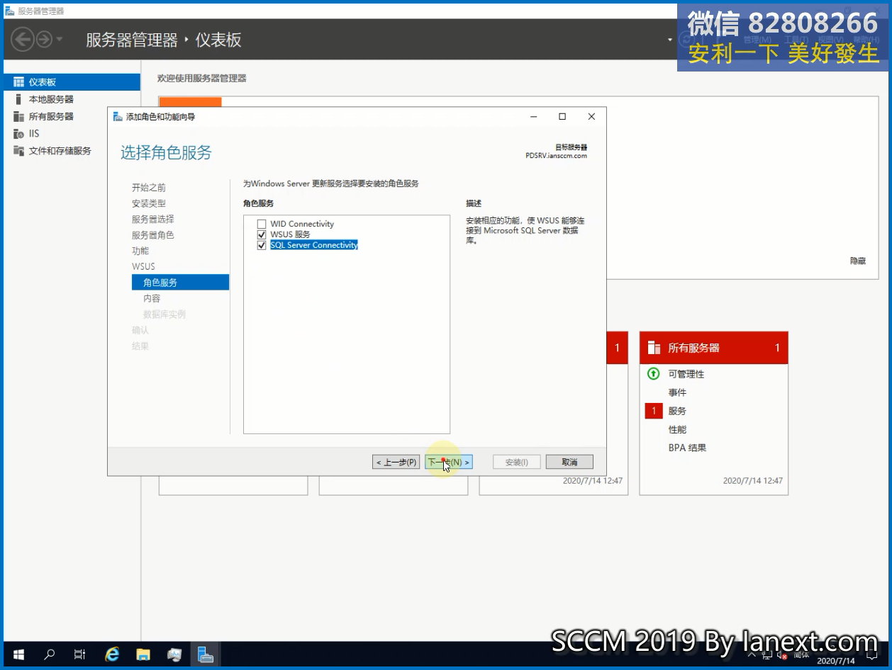Viewport: 892px width, 670px height.
Task: Click the red services alert count badge
Action: coord(654,411)
